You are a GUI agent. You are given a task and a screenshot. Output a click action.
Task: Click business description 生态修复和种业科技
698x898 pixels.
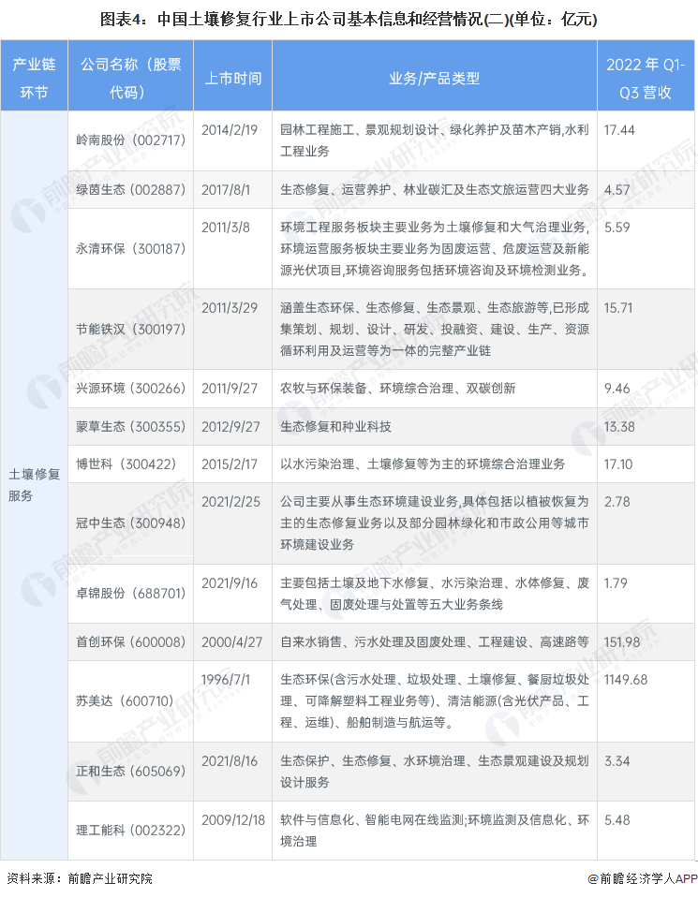pos(335,427)
